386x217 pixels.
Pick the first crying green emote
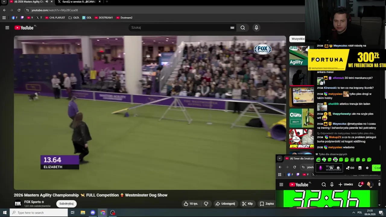coord(318,160)
